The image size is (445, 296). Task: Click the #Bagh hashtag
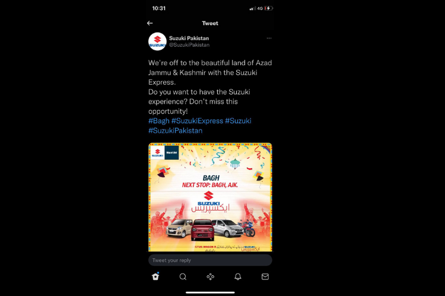[159, 121]
